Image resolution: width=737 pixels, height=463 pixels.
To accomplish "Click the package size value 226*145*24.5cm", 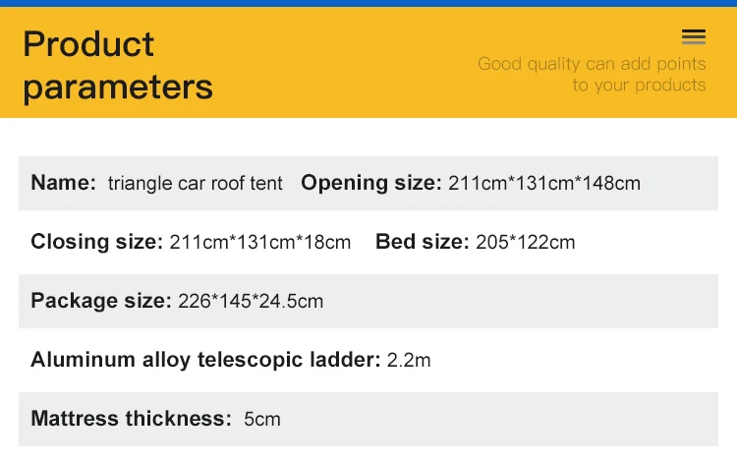I will [x=251, y=301].
